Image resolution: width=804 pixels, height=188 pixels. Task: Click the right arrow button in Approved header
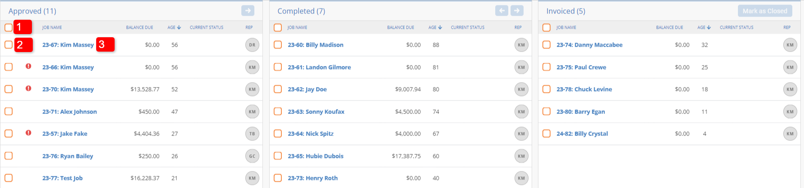coord(248,10)
